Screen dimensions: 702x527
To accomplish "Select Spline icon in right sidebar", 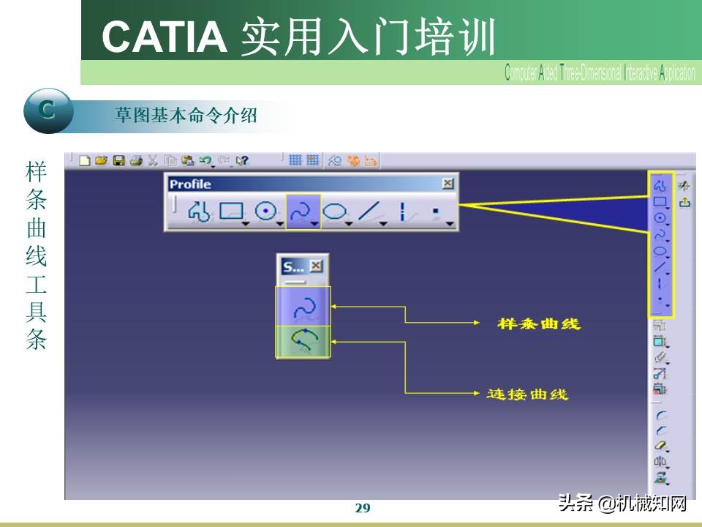I will [660, 234].
